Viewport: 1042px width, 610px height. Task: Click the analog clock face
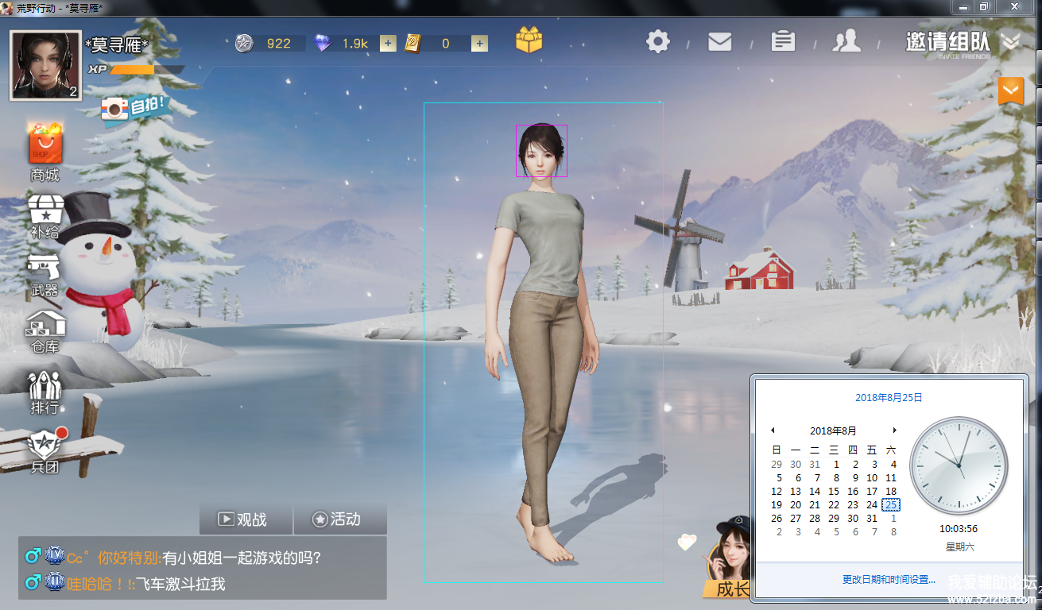point(959,466)
